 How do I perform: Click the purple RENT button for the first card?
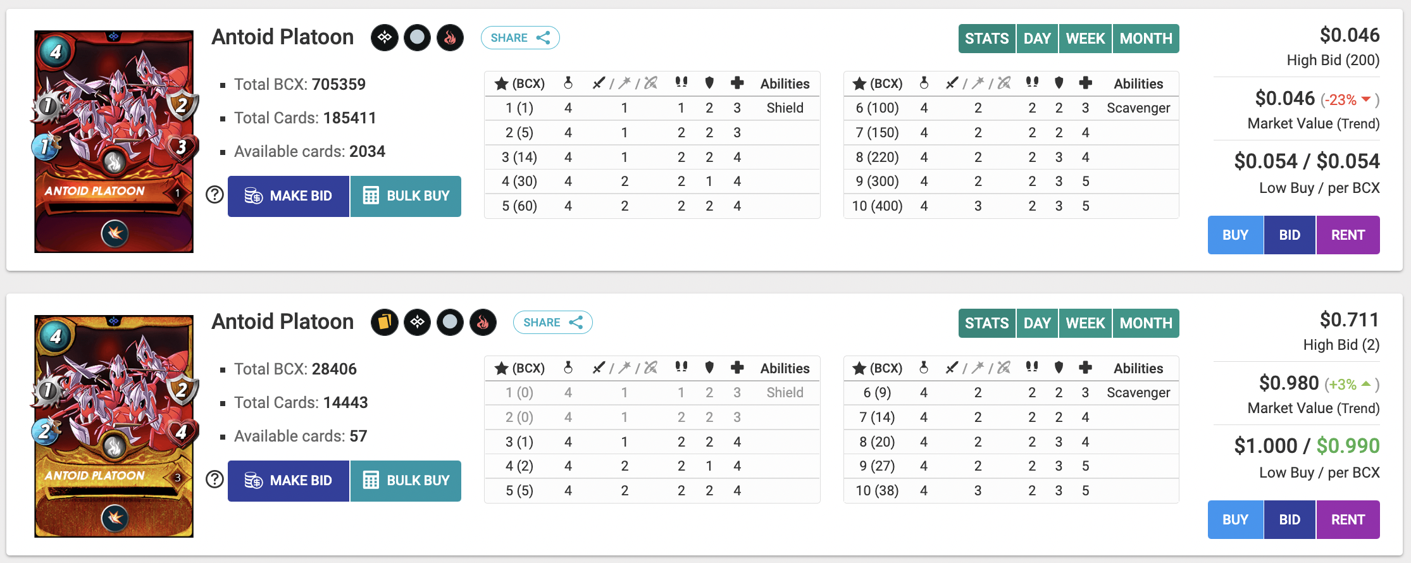tap(1348, 235)
